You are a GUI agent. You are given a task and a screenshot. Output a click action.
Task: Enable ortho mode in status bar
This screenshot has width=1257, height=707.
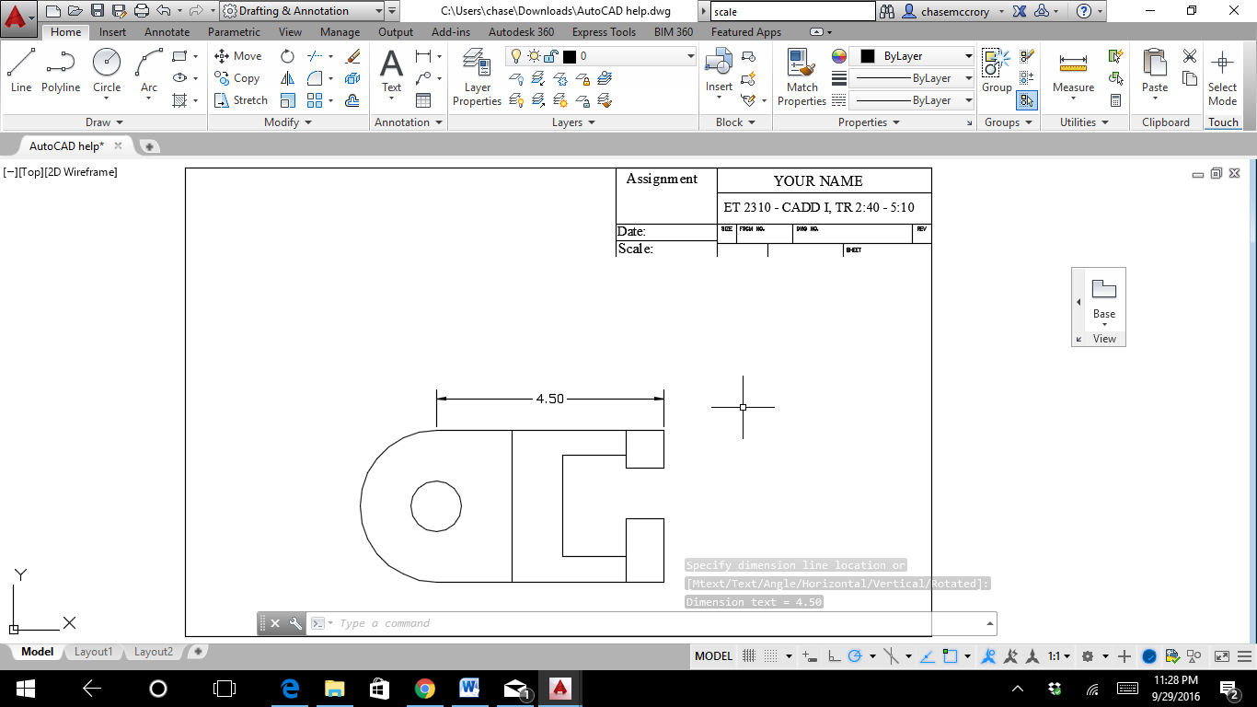click(x=836, y=655)
